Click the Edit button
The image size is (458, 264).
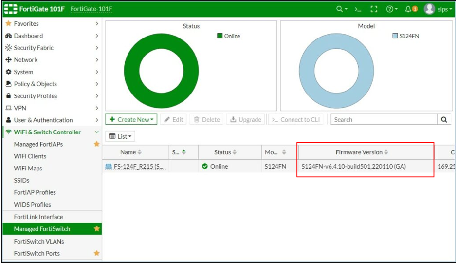coord(173,119)
